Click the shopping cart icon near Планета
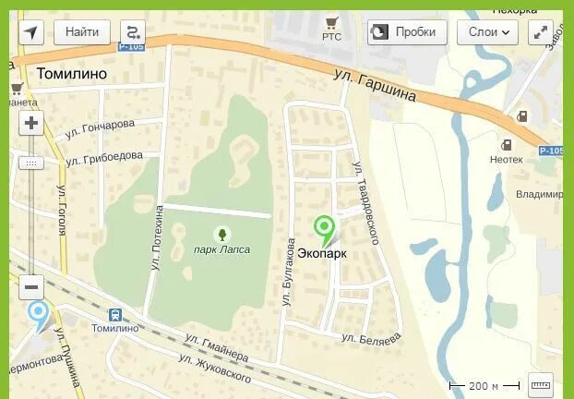The height and width of the screenshot is (399, 574). point(17,89)
